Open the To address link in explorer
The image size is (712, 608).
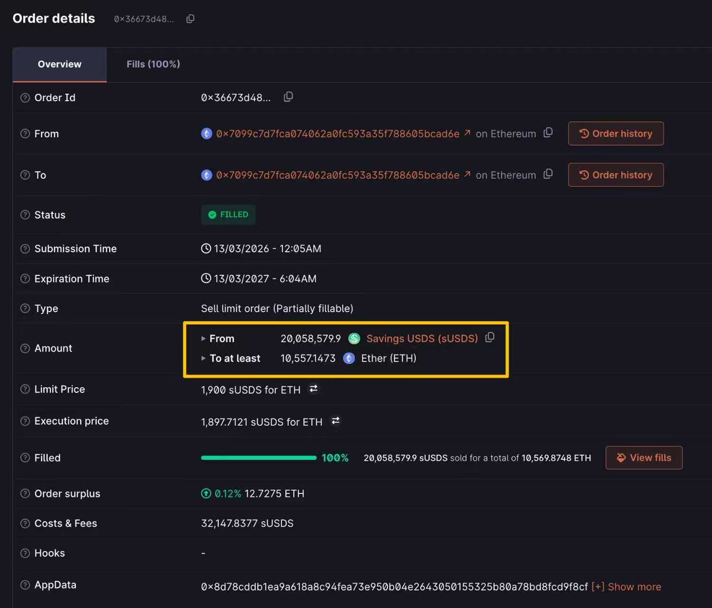tap(338, 175)
